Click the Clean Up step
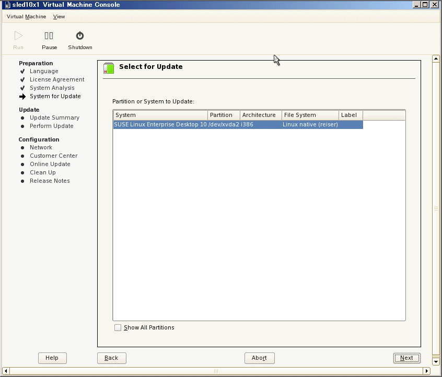 pyautogui.click(x=42, y=172)
